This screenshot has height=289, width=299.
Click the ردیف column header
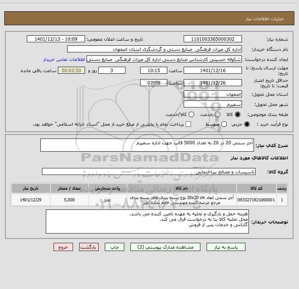pyautogui.click(x=282, y=189)
